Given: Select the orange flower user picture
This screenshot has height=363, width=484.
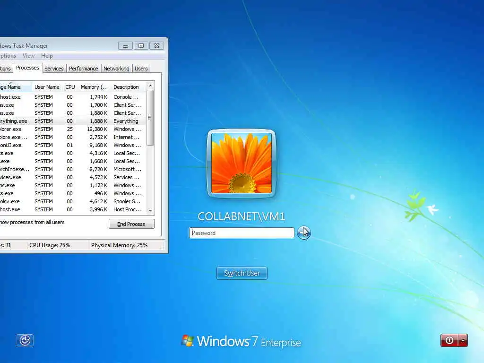Looking at the screenshot, I should pos(242,163).
